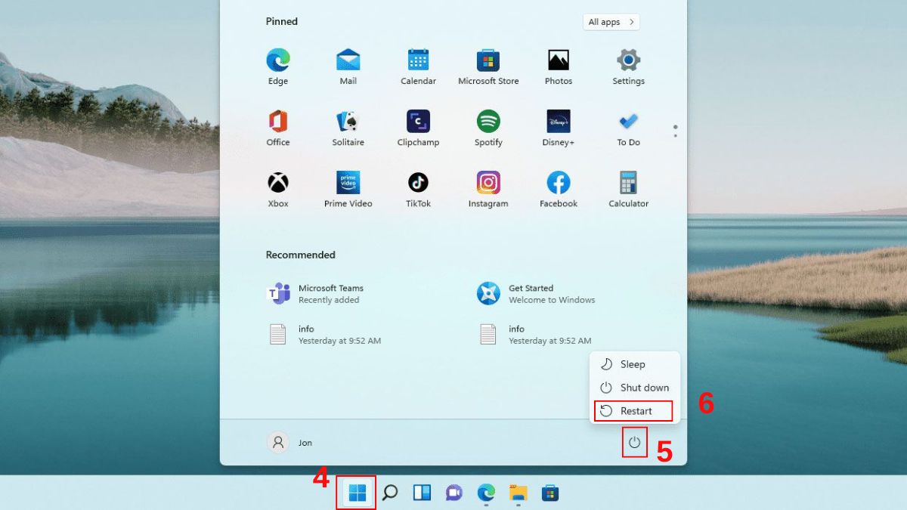Choose Restart from the power menu
The width and height of the screenshot is (907, 510).
point(635,411)
